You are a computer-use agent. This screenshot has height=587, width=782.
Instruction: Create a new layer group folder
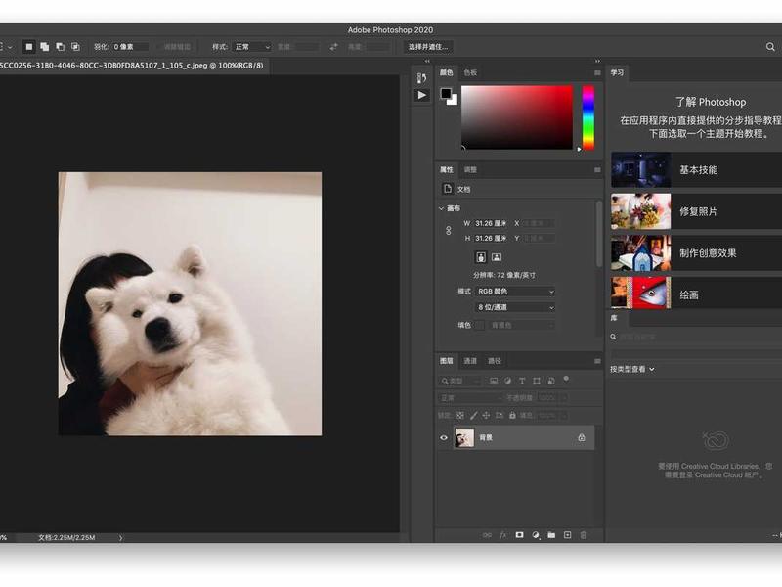point(551,535)
